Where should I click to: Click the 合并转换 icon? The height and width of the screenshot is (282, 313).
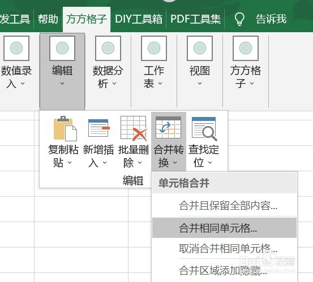tap(168, 128)
